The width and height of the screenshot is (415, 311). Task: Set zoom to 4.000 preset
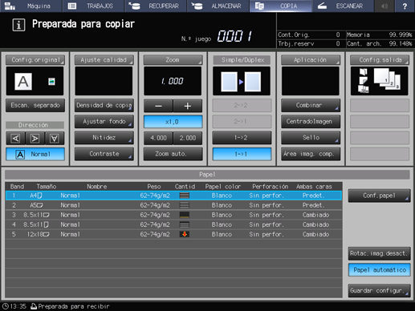click(x=158, y=138)
